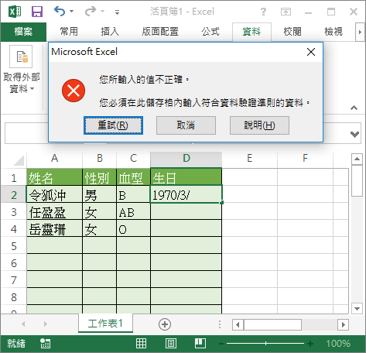Open the ribbon display options icon

click(286, 12)
